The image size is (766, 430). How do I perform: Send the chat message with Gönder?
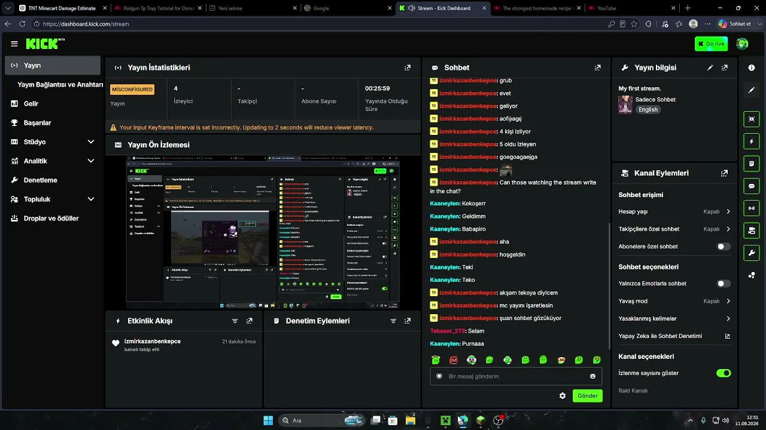pos(588,396)
